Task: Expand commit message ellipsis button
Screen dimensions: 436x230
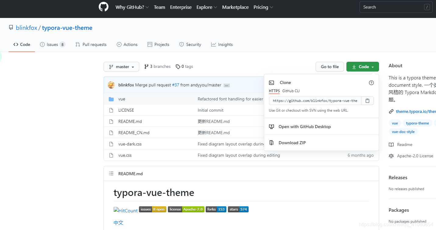Action: coord(227,85)
